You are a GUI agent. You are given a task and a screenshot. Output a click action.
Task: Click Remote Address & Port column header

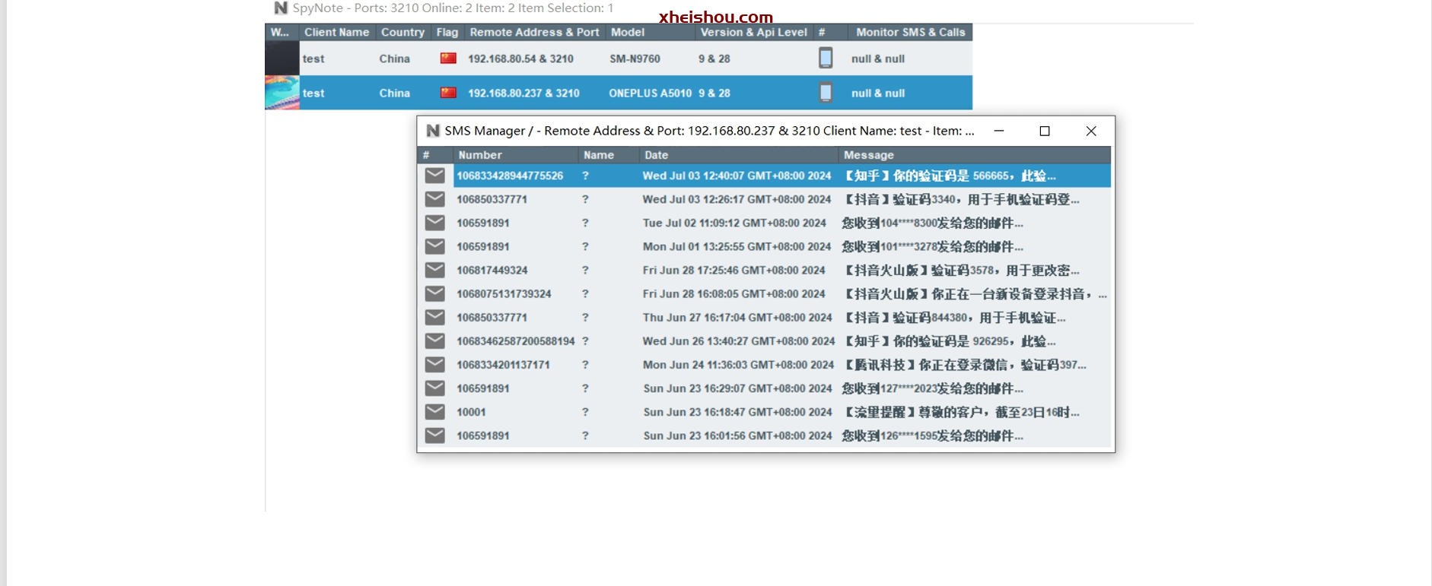coord(534,32)
